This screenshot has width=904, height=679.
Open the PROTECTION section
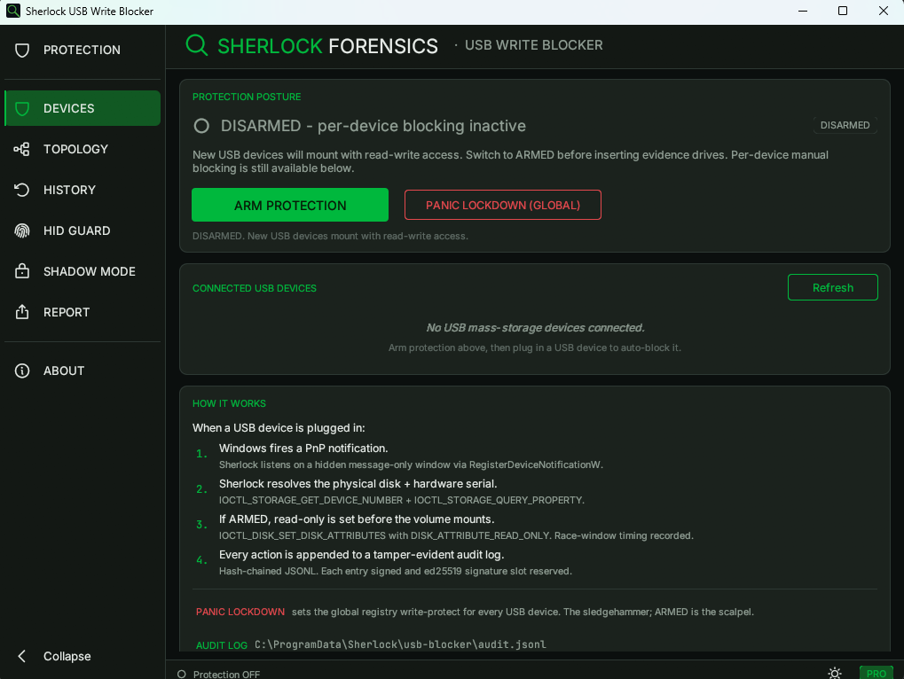pos(83,51)
